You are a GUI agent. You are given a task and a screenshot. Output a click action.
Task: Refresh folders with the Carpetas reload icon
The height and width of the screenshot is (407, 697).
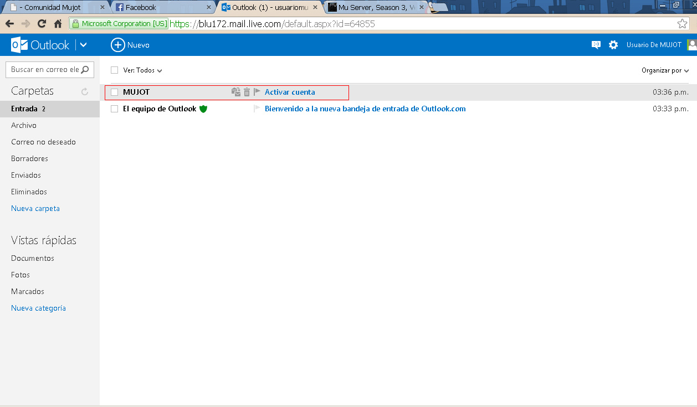click(85, 91)
